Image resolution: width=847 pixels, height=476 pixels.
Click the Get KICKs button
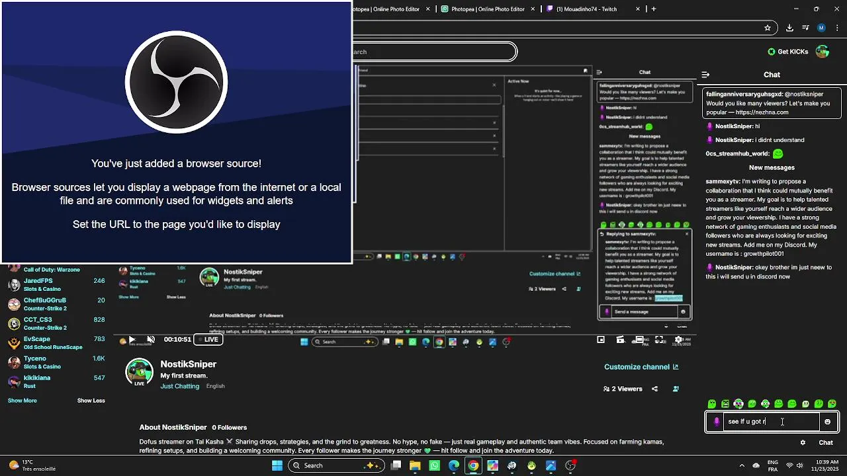pos(787,52)
